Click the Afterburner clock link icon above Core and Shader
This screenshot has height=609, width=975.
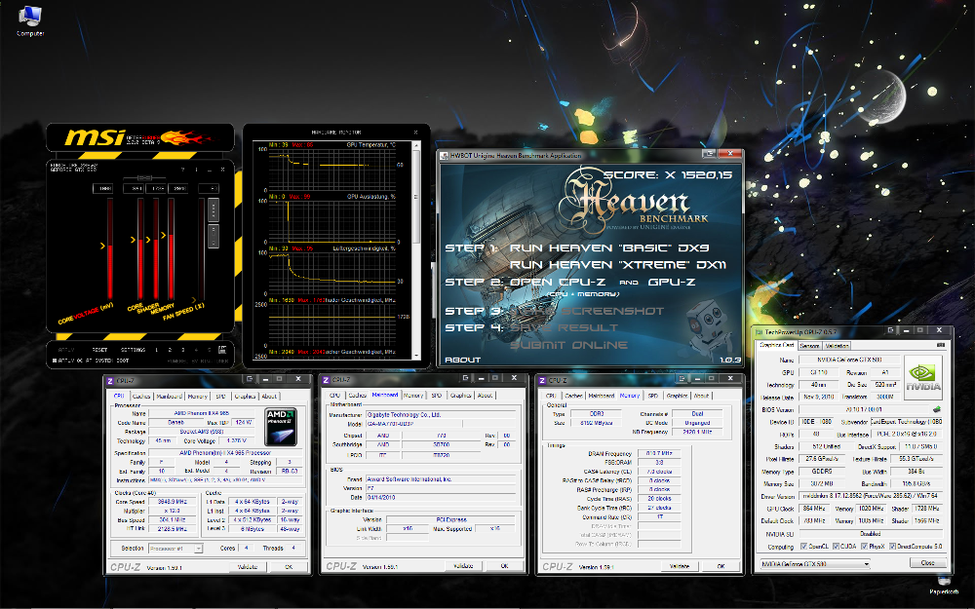pos(144,177)
